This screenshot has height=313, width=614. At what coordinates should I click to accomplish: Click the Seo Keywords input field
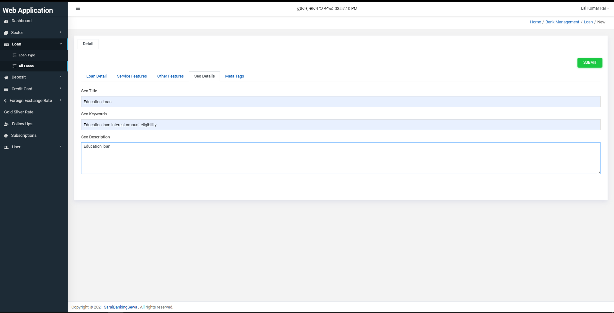[341, 125]
